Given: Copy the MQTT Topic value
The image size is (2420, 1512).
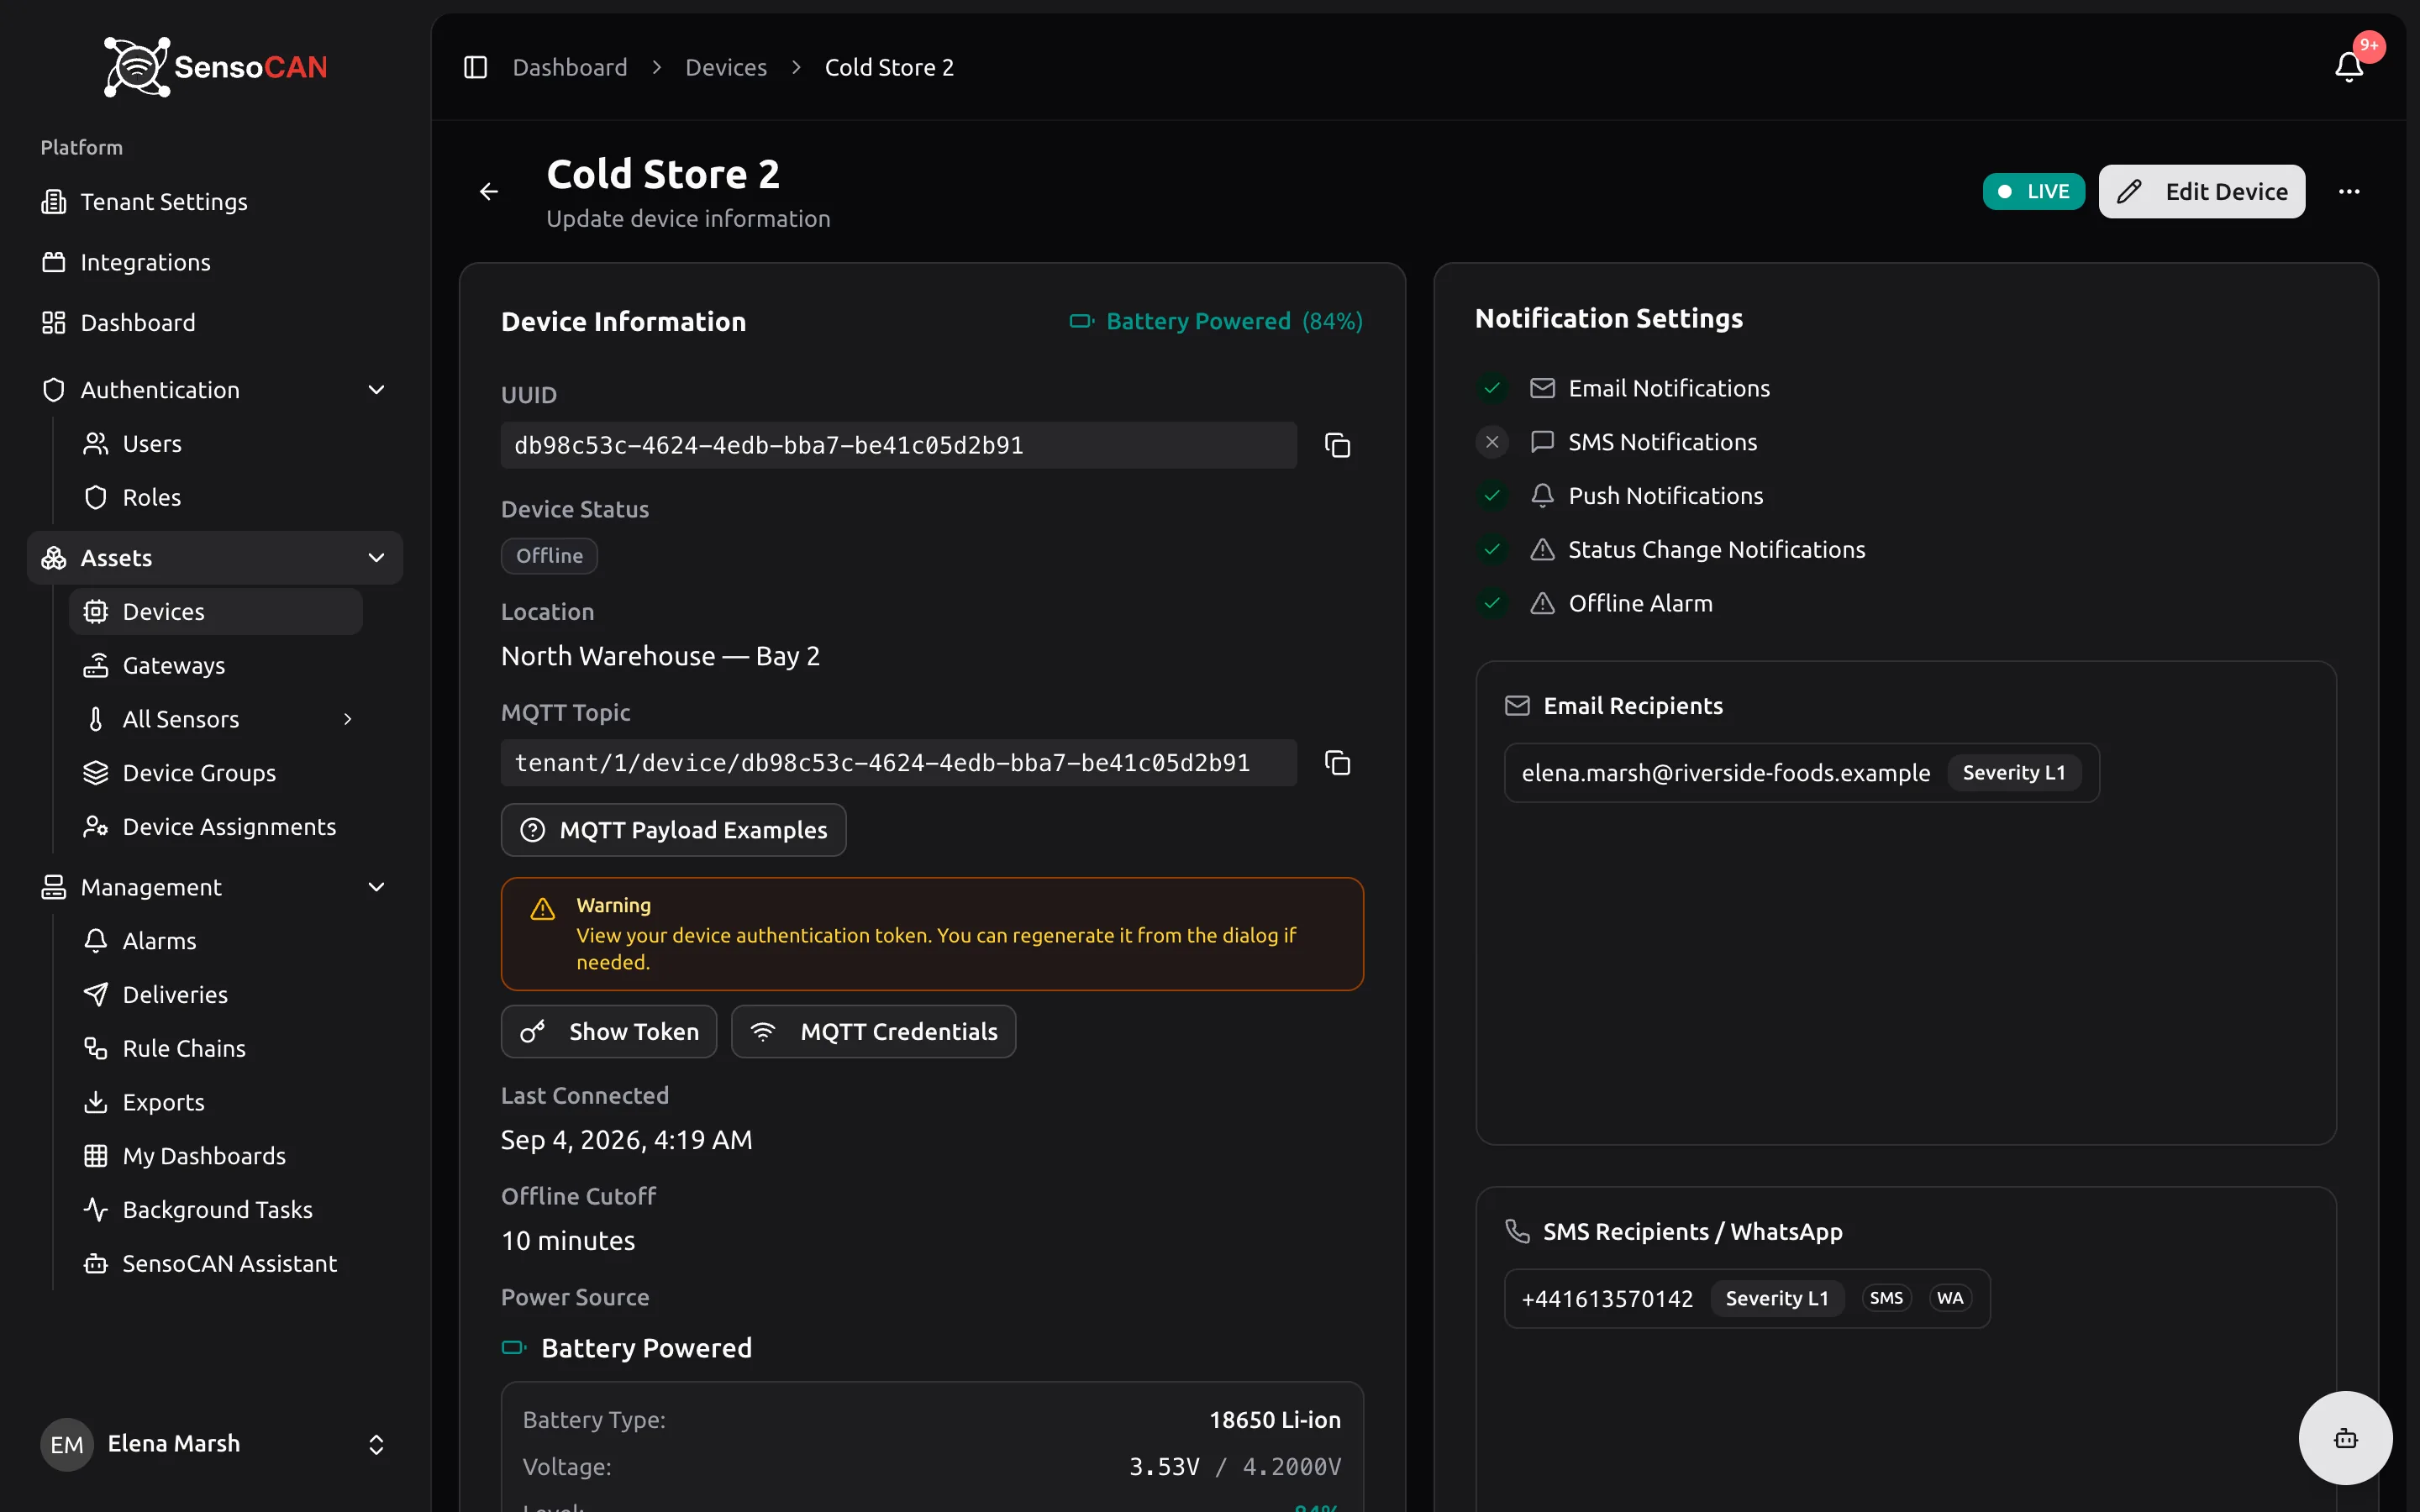Looking at the screenshot, I should pyautogui.click(x=1337, y=763).
